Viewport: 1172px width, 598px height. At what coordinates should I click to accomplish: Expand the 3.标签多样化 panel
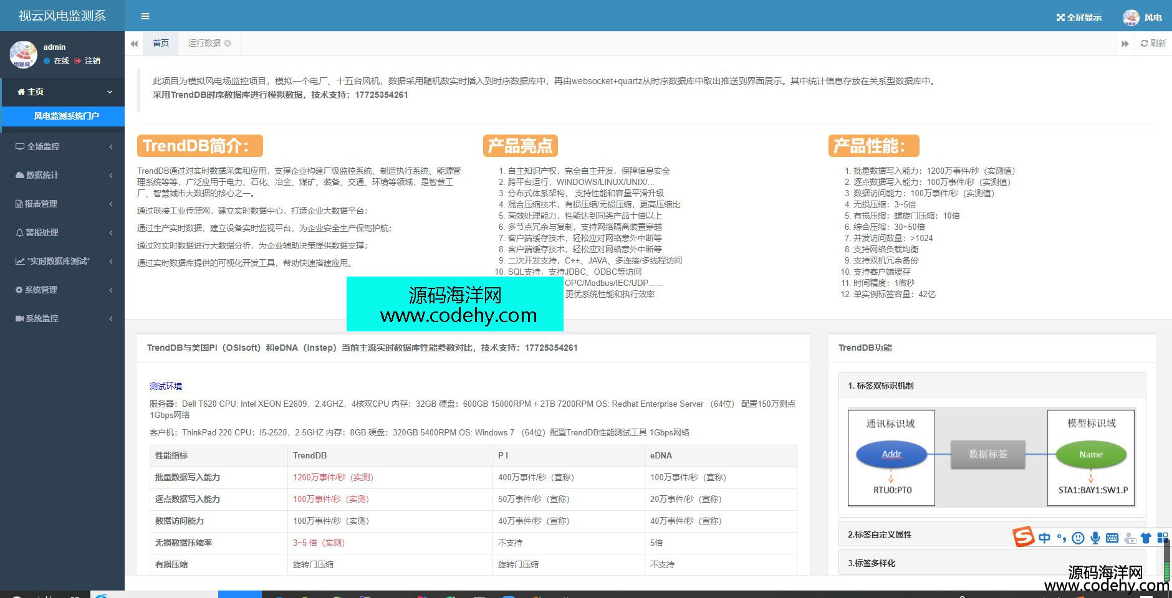click(992, 563)
